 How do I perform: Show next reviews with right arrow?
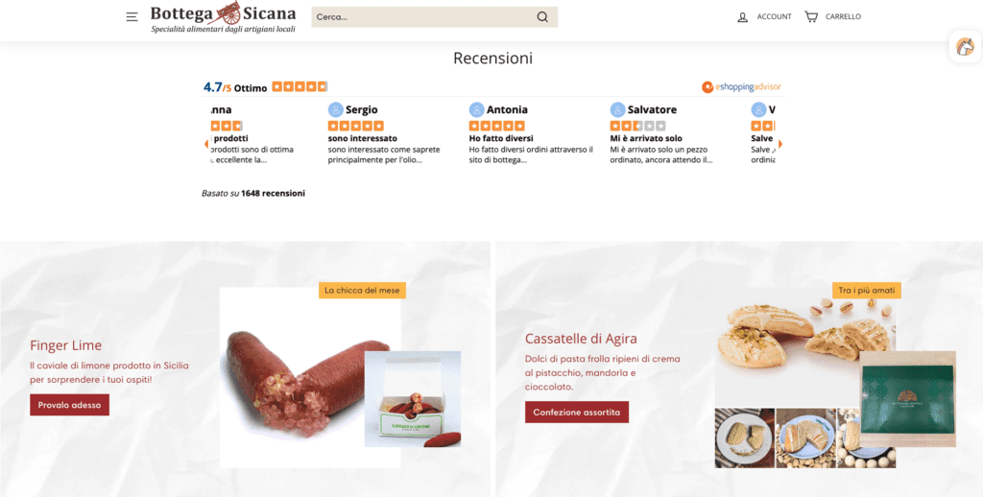click(779, 144)
